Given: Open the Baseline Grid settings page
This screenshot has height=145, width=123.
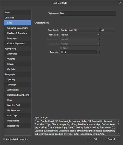Looking at the screenshot, I should [17, 105].
